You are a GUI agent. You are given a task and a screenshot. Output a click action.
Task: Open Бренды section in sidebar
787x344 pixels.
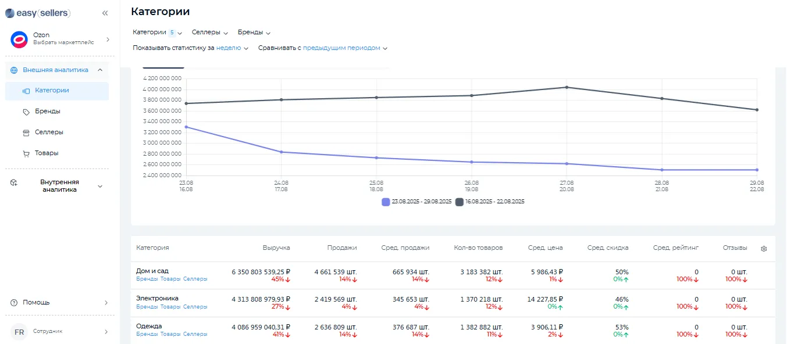click(47, 111)
